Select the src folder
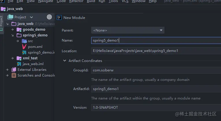 point(31,41)
